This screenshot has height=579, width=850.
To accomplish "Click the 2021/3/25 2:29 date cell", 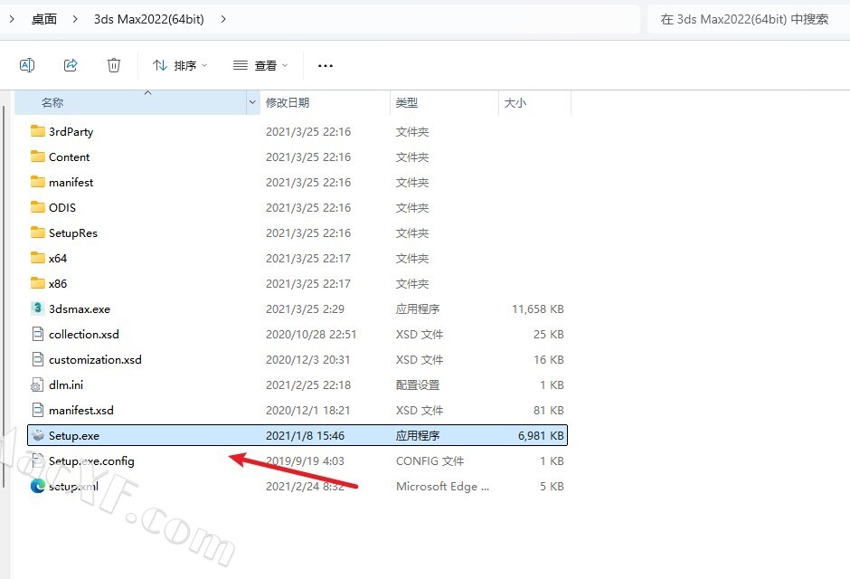I will pyautogui.click(x=306, y=309).
